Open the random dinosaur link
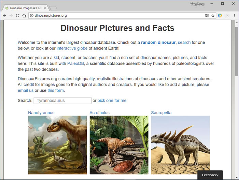This screenshot has height=180, width=239. tap(158, 42)
